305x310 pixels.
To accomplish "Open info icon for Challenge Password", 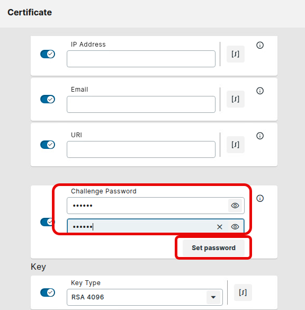I will pyautogui.click(x=260, y=198).
